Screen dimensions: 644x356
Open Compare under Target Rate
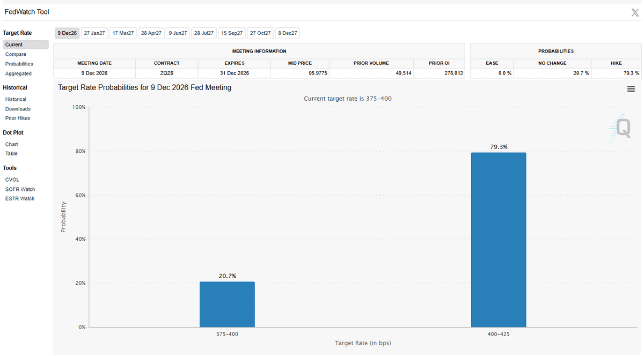pos(16,54)
